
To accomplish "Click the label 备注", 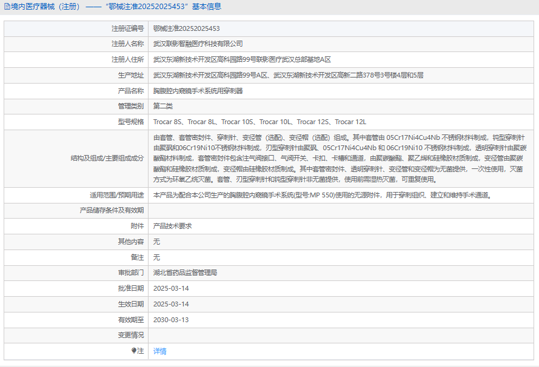I will 138,257.
